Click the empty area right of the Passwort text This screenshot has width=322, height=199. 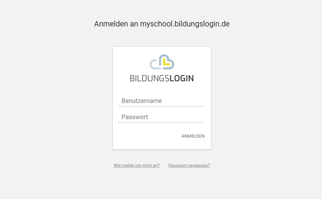point(175,117)
